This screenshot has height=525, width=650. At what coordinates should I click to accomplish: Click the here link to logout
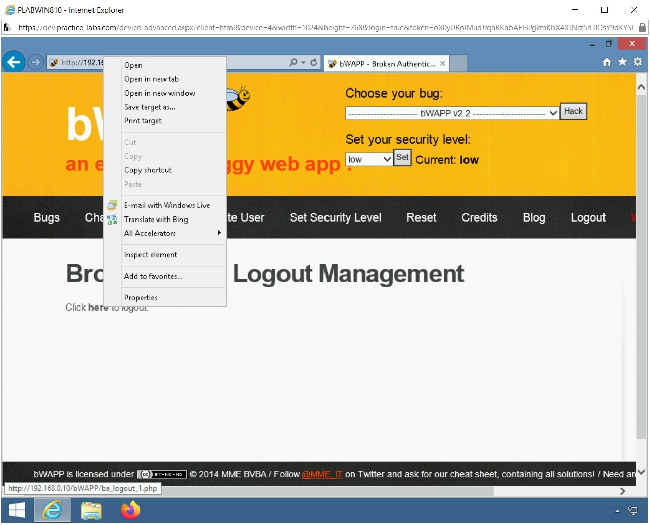tap(97, 307)
